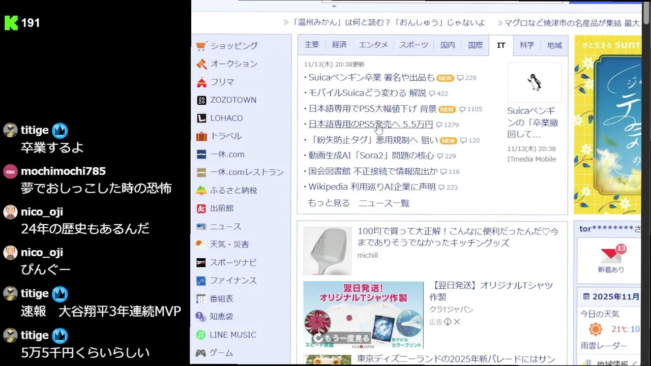Click the 新着あり mail label
This screenshot has width=651, height=366.
point(611,270)
